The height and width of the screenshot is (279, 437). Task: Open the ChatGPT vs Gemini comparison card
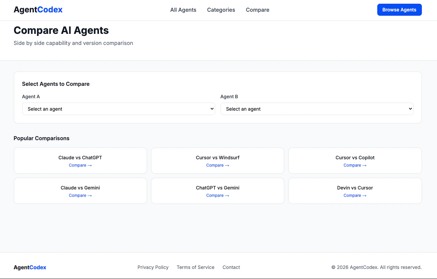[x=217, y=191]
